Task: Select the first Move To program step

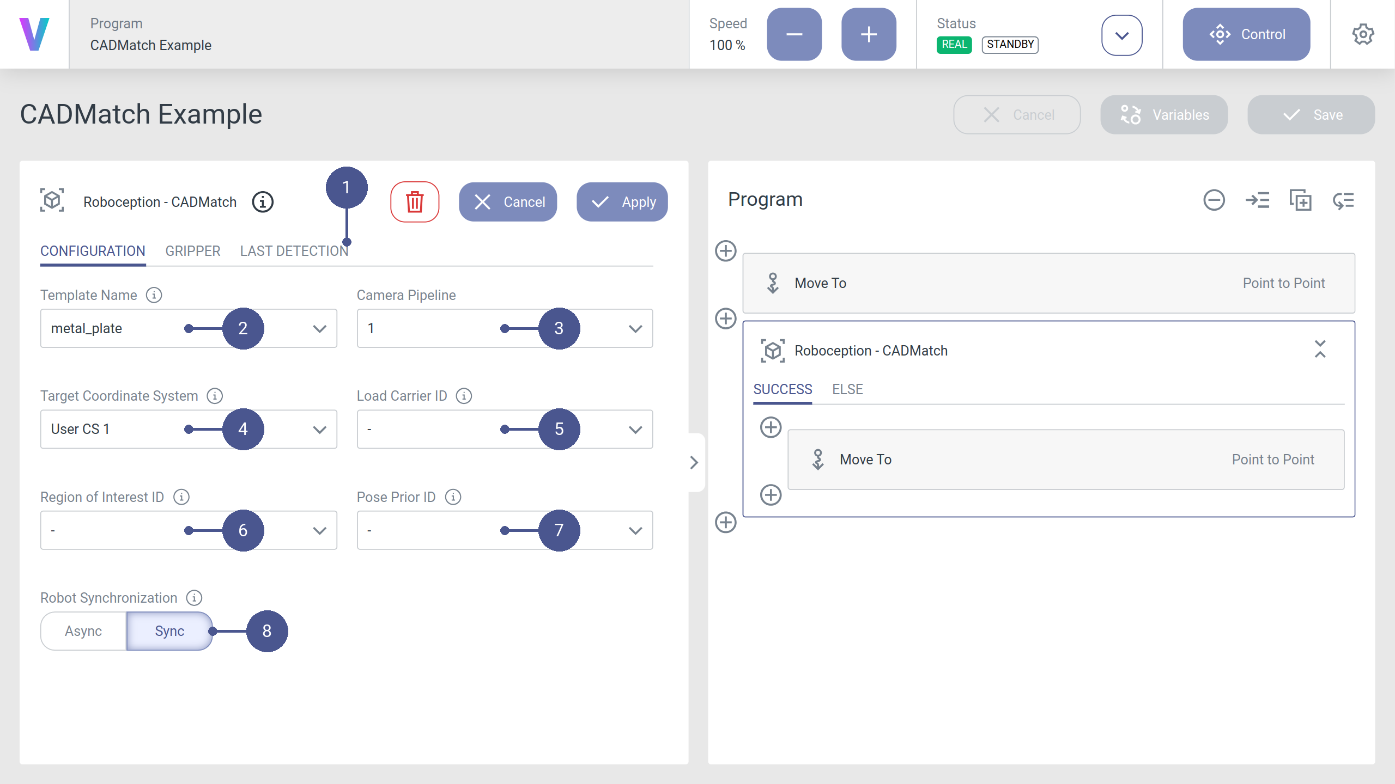Action: [1048, 283]
